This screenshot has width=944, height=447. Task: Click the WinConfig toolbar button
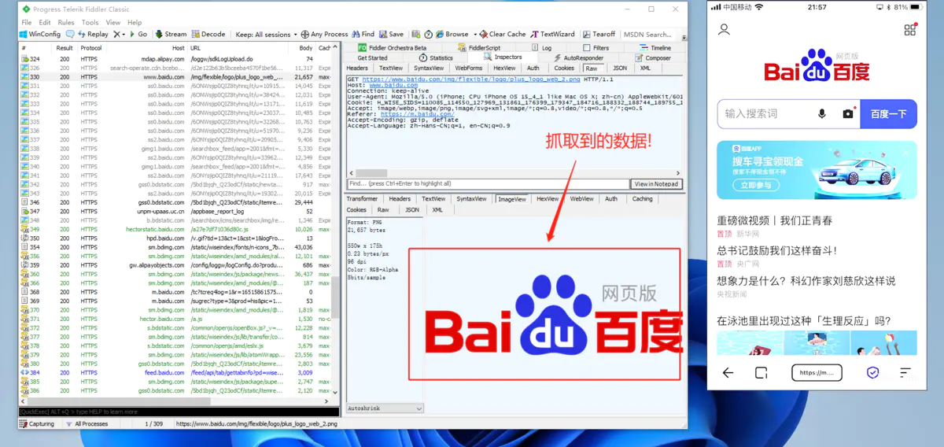pos(40,35)
